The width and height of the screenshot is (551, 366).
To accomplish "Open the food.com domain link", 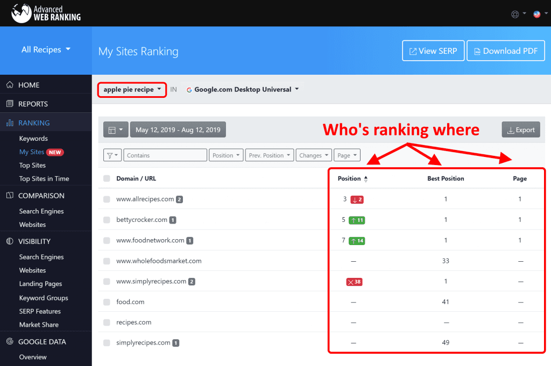I will point(130,302).
